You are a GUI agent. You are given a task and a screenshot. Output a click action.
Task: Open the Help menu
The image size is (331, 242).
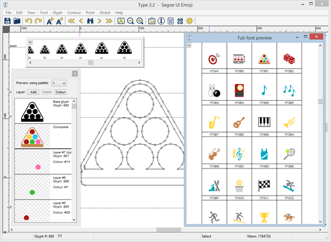tap(119, 13)
